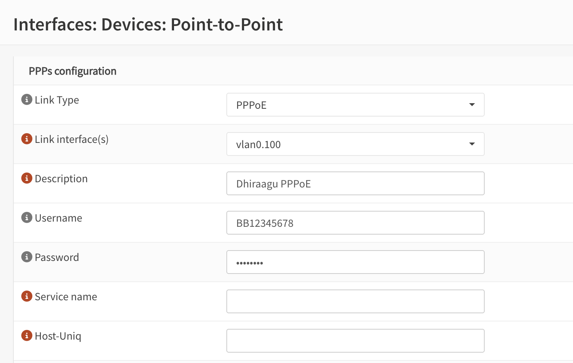Click the chevron on the vlan0.100 selector
Screen dimensions: 573x363
(x=472, y=144)
